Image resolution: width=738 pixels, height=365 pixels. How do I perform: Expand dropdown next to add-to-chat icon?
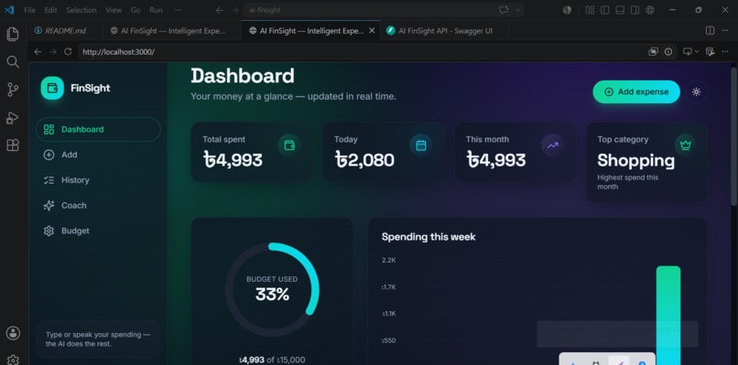pyautogui.click(x=697, y=52)
